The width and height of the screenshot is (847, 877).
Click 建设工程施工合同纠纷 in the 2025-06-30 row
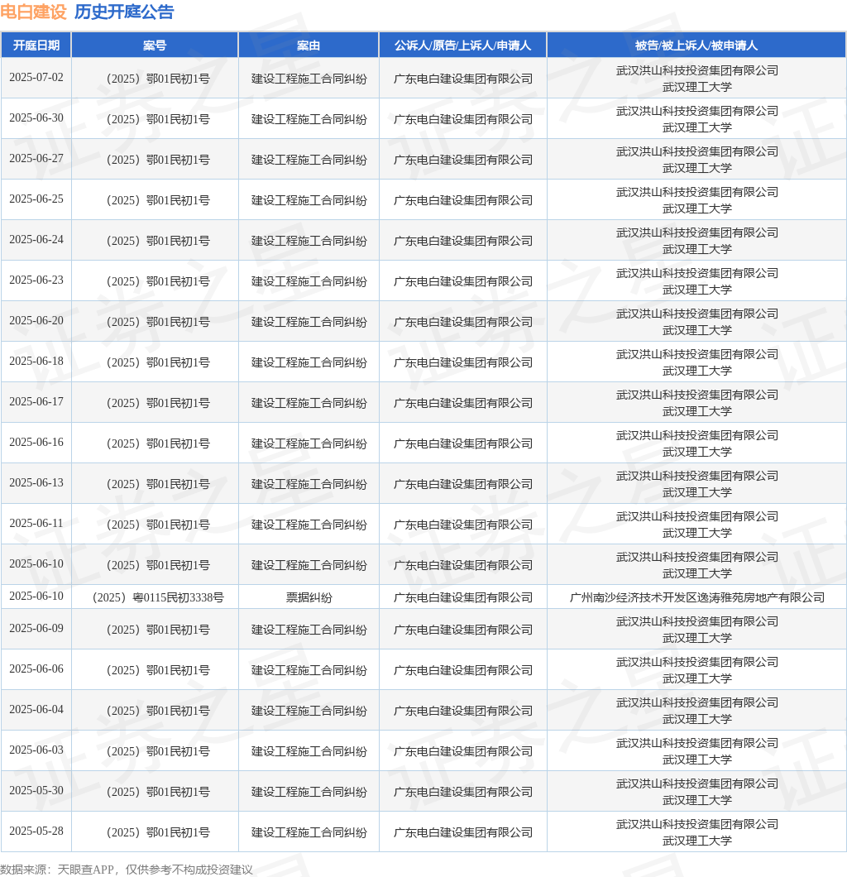309,119
